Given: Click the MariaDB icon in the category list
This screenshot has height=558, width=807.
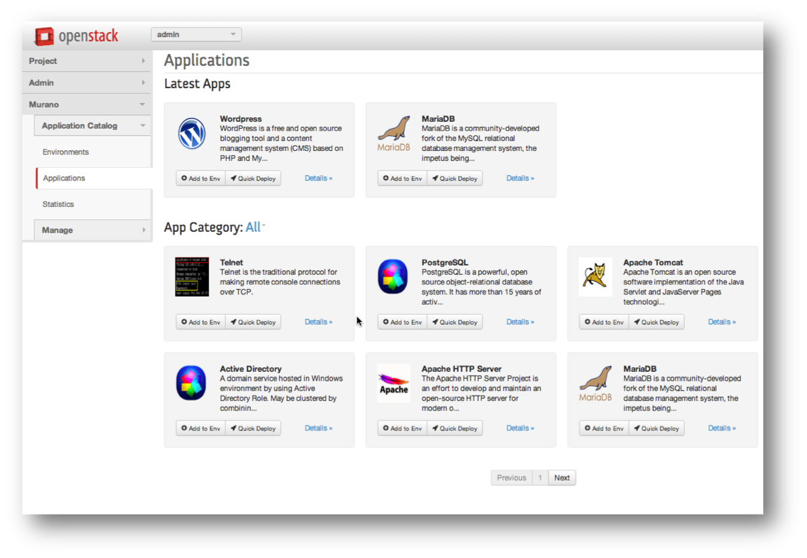Looking at the screenshot, I should [x=595, y=383].
